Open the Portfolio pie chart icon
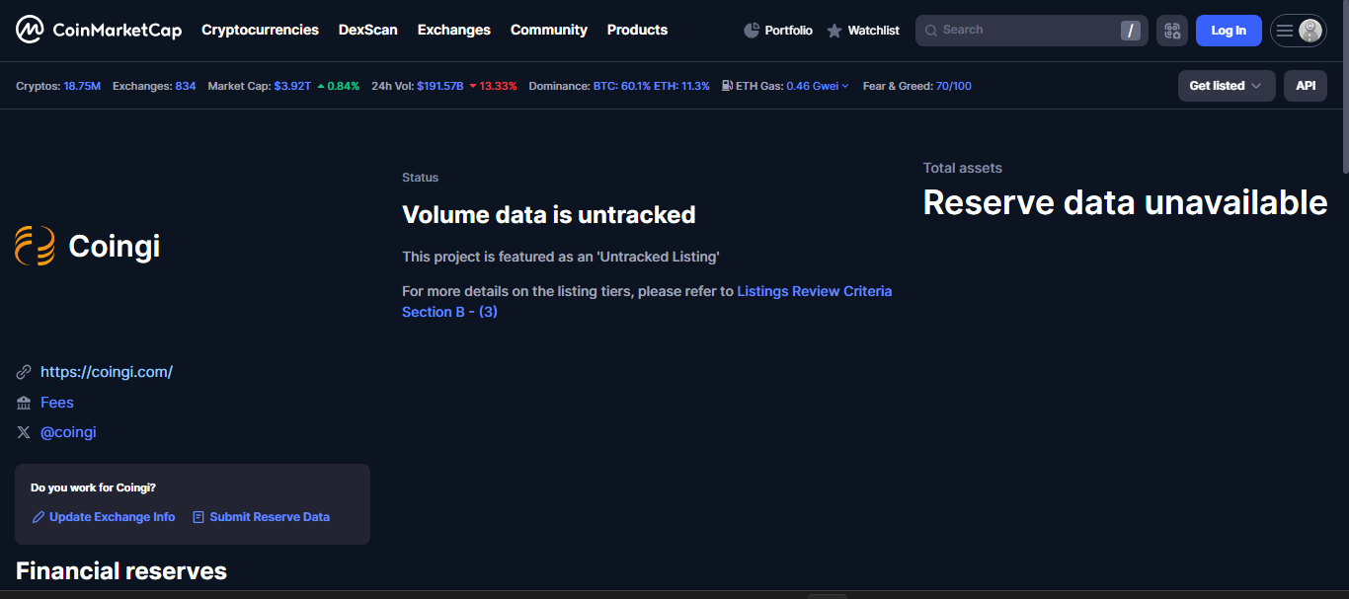The image size is (1349, 599). click(752, 31)
